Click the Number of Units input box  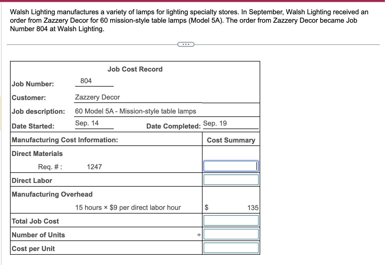pyautogui.click(x=231, y=234)
